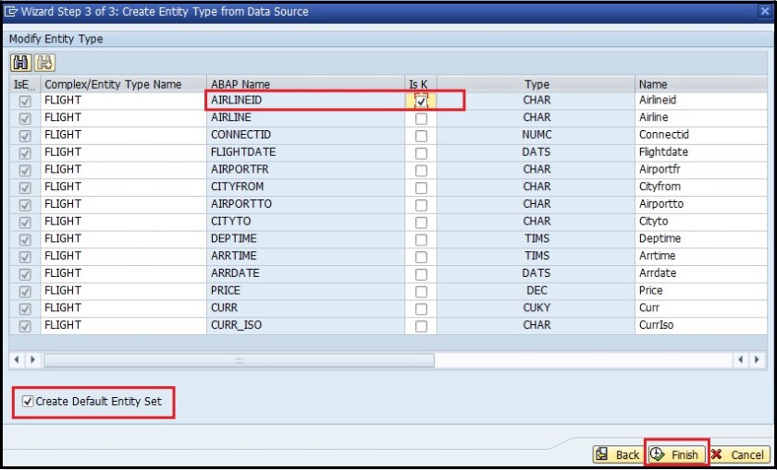Check Is Key for DEPTIME row
This screenshot has width=777, height=470.
click(421, 240)
